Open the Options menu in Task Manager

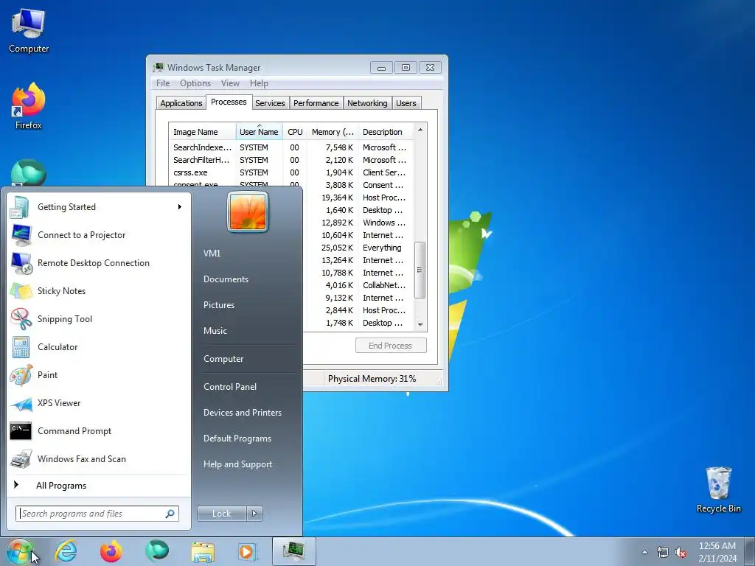click(195, 83)
